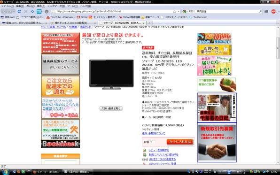Click the URL address field

114,11
